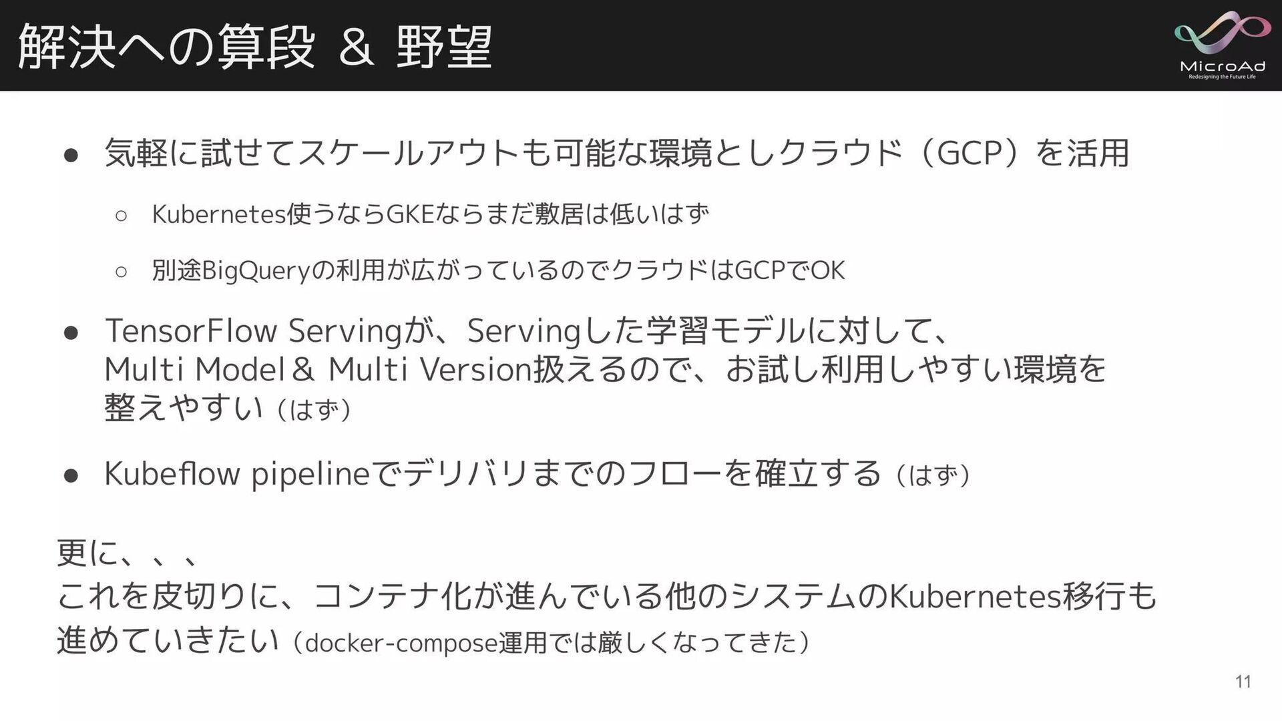Click the Kubeflow pipeline text

237,474
